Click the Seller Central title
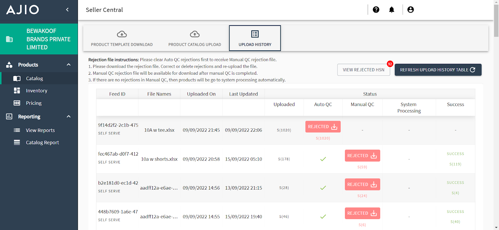The width and height of the screenshot is (499, 230). coord(104,10)
